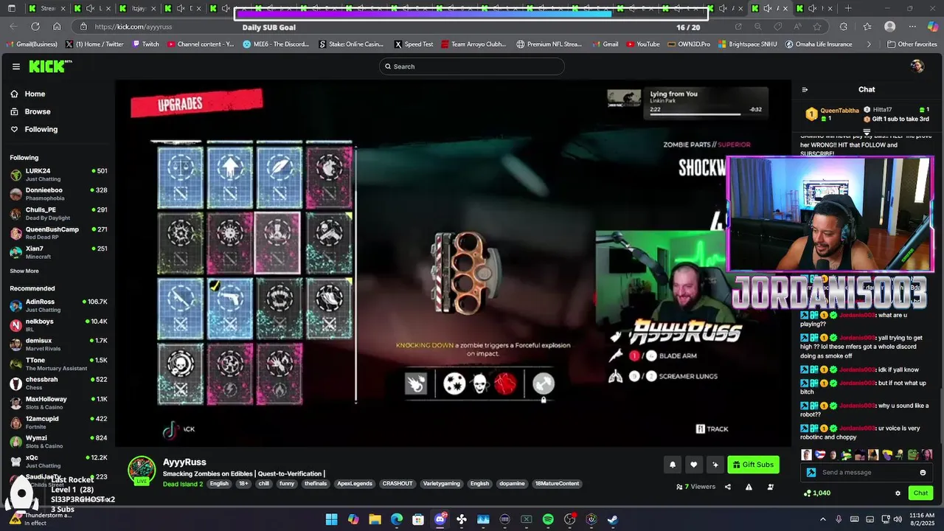
Task: Click the sparkle subscribe button
Action: tap(715, 465)
